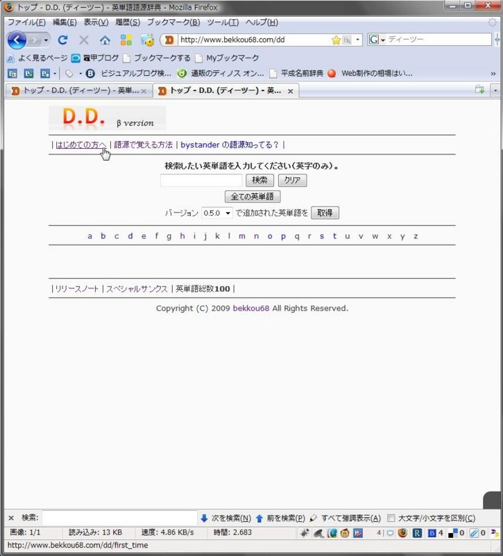503x556 pixels.
Task: Click the Forward navigation arrow
Action: point(34,40)
